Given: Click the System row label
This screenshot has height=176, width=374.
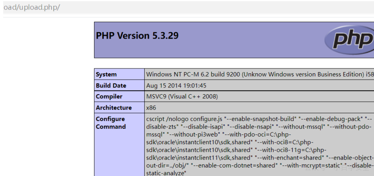Looking at the screenshot, I should click(x=106, y=74).
